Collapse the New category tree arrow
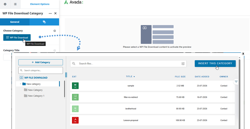Image resolution: width=250 pixels, height=129 pixels. click(x=20, y=84)
